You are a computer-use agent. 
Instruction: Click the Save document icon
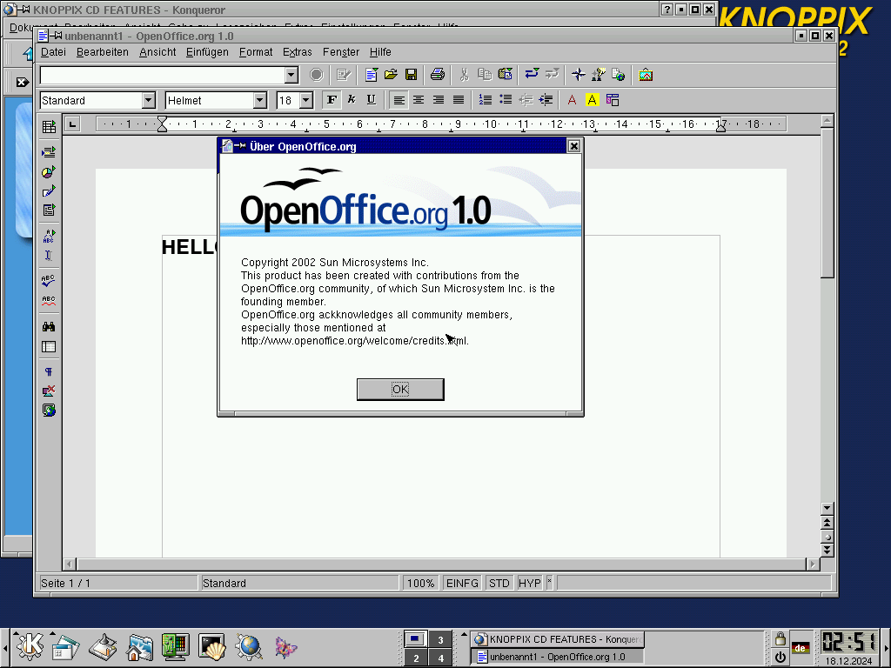pos(411,75)
